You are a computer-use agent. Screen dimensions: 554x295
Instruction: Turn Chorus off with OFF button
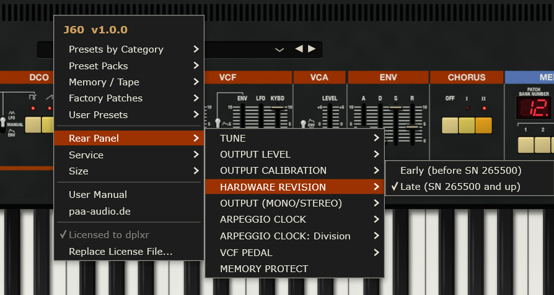450,126
